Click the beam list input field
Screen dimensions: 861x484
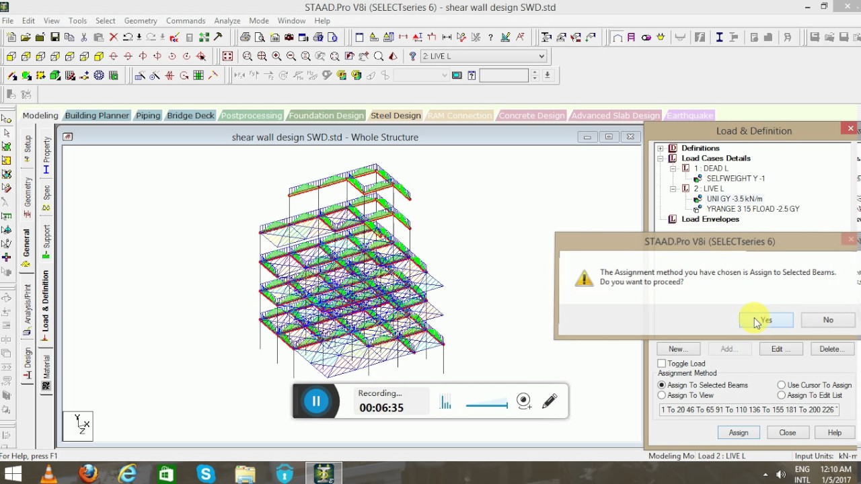pyautogui.click(x=749, y=409)
